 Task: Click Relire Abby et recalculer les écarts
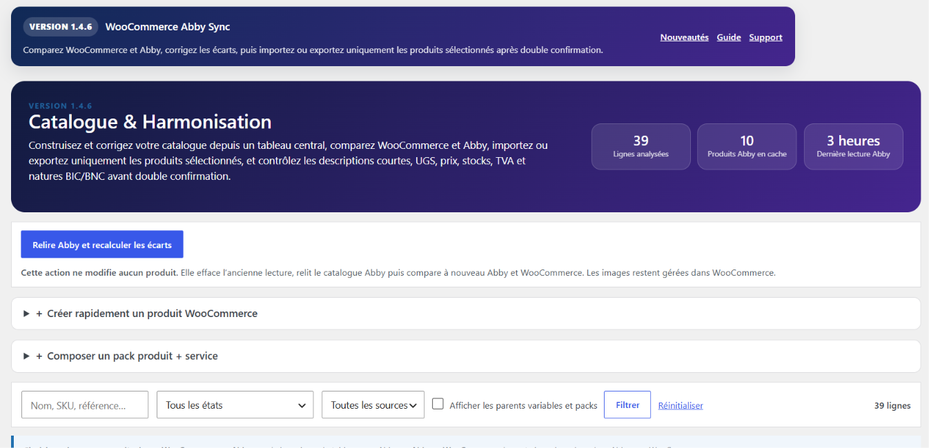tap(102, 245)
